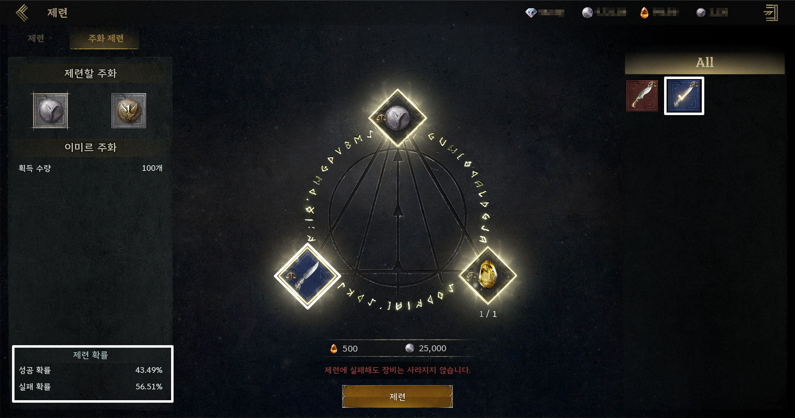Click the top diamond slot with silver coin
795x418 pixels.
[398, 118]
